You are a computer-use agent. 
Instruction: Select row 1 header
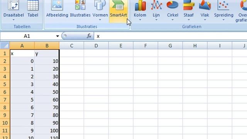[x=5, y=53]
